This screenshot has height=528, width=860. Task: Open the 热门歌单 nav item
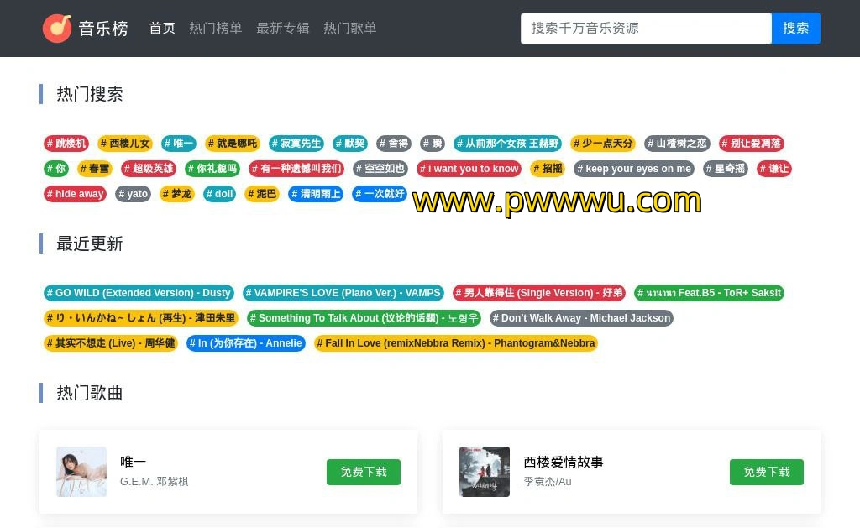350,28
